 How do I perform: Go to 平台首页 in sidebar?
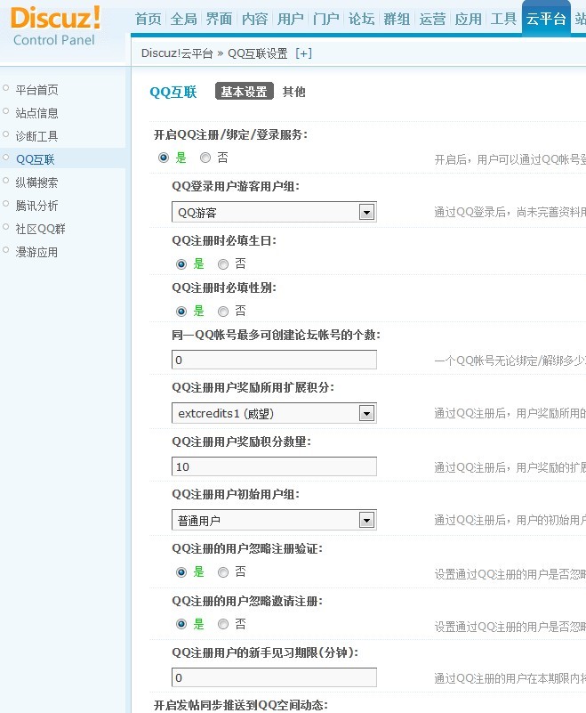click(x=36, y=90)
